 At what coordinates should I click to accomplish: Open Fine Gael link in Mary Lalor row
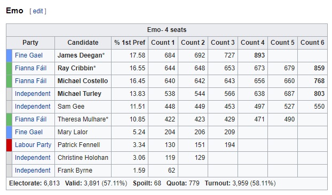(x=29, y=132)
